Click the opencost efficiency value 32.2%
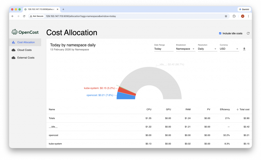Viewport: 261px width, 160px height. coord(226,135)
